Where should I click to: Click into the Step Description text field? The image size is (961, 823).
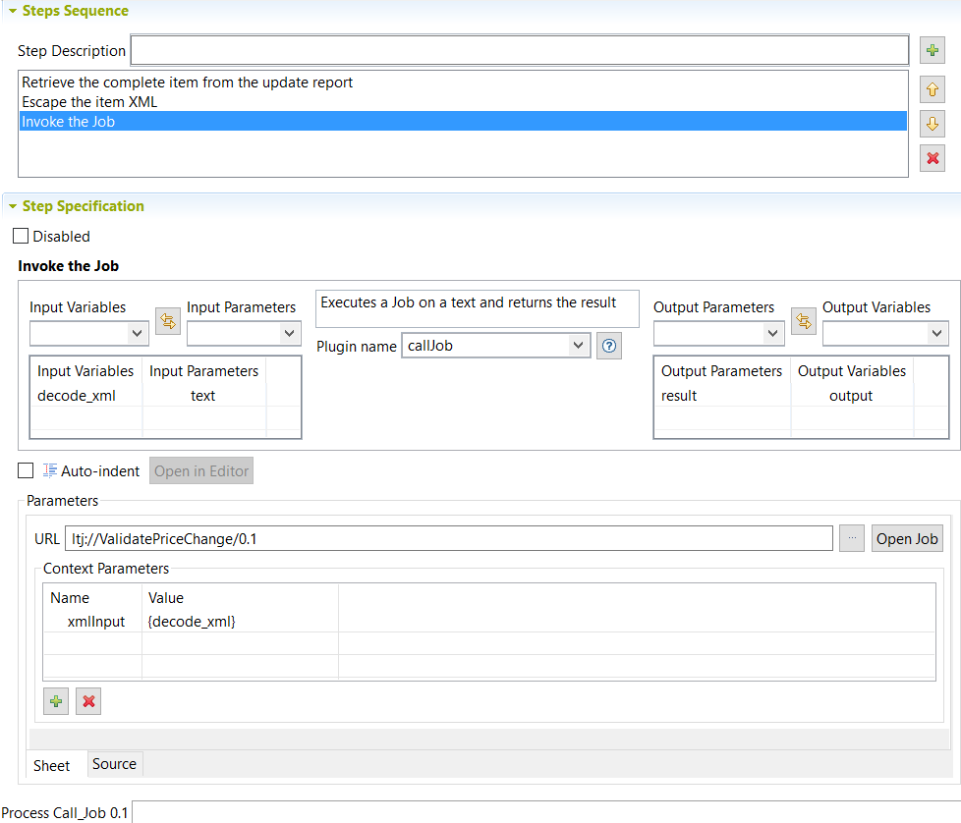pyautogui.click(x=519, y=50)
